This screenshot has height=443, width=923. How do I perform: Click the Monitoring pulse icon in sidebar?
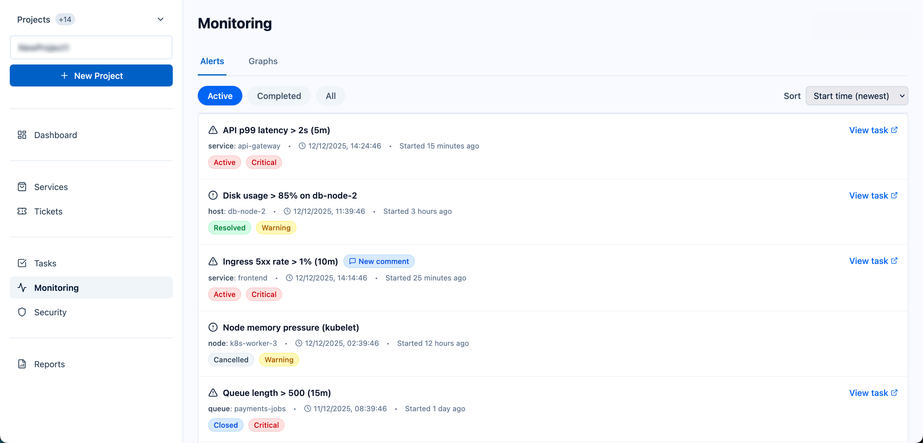(22, 288)
